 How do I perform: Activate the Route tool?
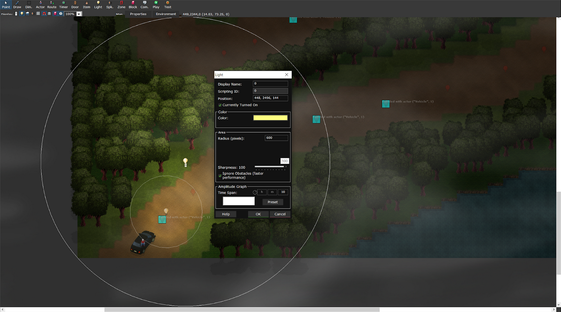(52, 5)
